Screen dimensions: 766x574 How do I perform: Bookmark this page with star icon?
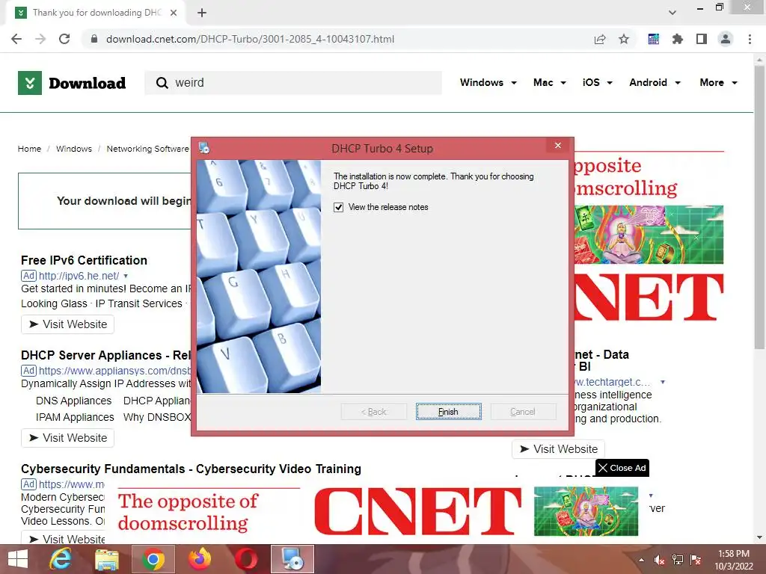point(624,39)
